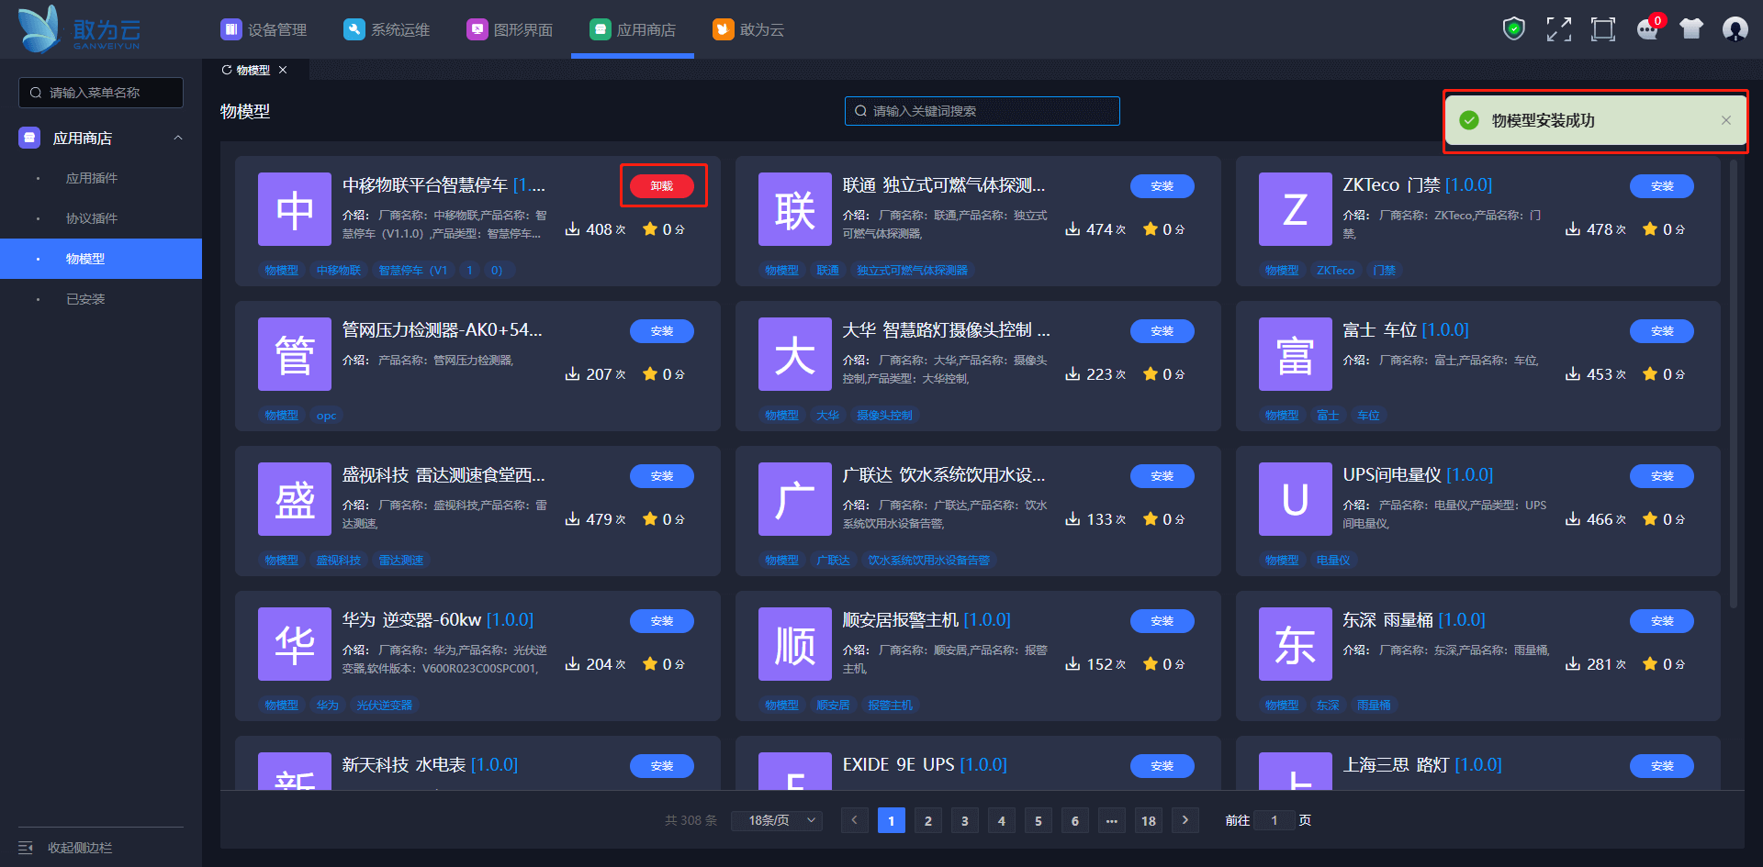
Task: Uninstall 中移物联平台智慧停车 via red 卸载 button
Action: [662, 186]
